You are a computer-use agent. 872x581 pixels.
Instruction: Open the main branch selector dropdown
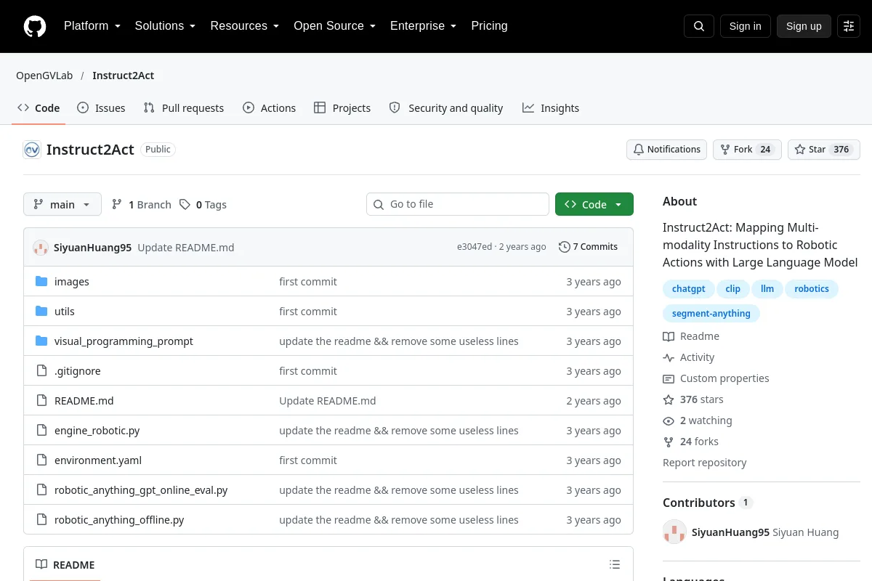62,205
